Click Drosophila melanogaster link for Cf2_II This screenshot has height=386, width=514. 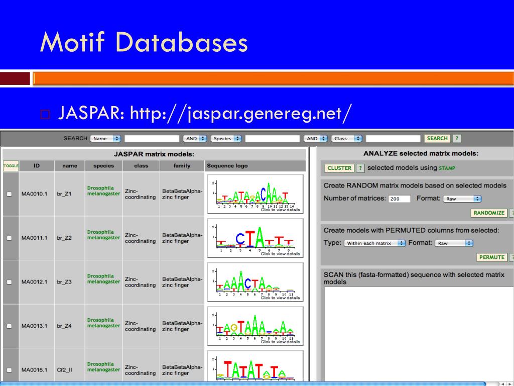[103, 366]
